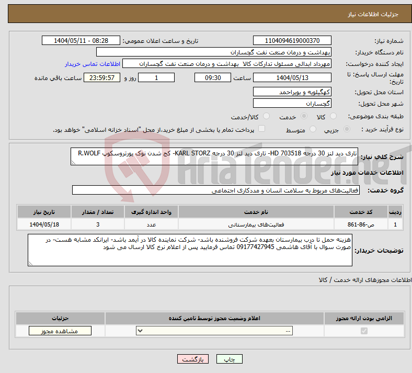412x373 pixels.
Task: Click the تاریخ نیاز column header
Action: [x=44, y=212]
